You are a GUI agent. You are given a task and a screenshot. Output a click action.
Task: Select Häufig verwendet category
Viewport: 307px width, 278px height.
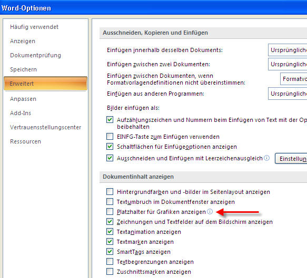(34, 27)
